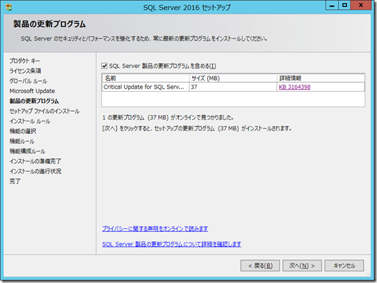This screenshot has height=283, width=377.
Task: Close the SQL Server 2016 setup window
Action: [361, 5]
